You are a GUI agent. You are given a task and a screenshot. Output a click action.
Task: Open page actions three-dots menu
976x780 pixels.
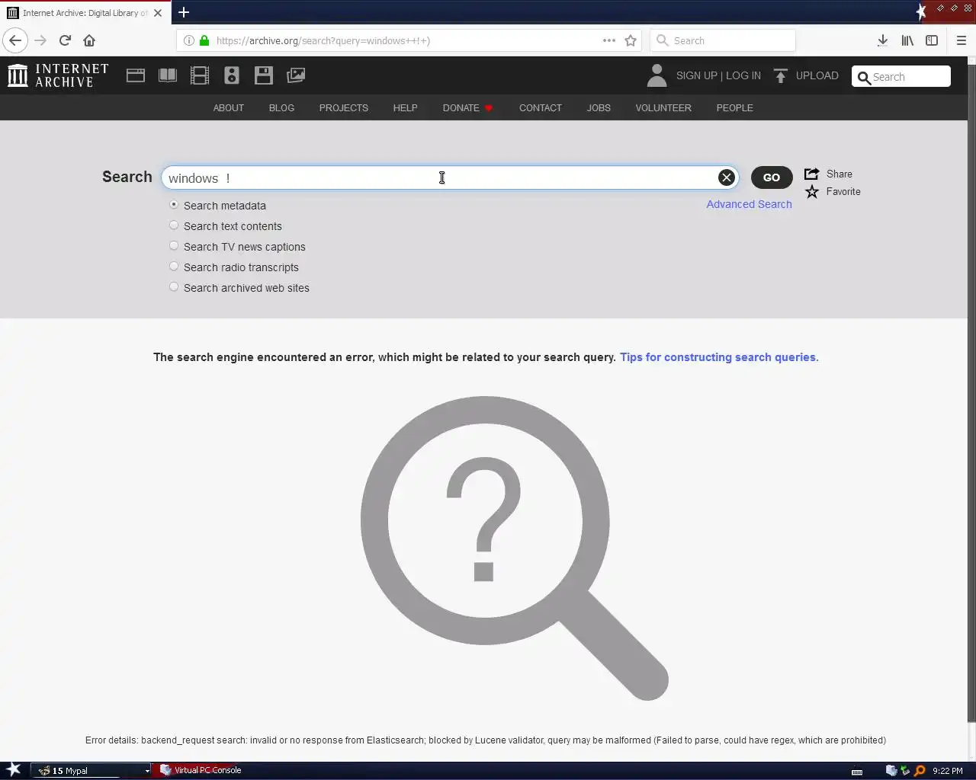click(609, 40)
